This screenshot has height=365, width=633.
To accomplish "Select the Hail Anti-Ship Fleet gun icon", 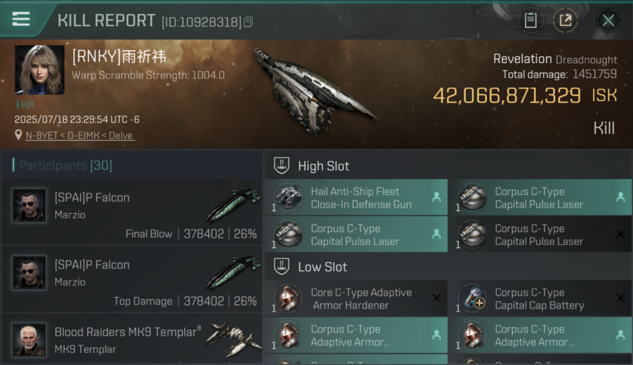I will pos(288,198).
